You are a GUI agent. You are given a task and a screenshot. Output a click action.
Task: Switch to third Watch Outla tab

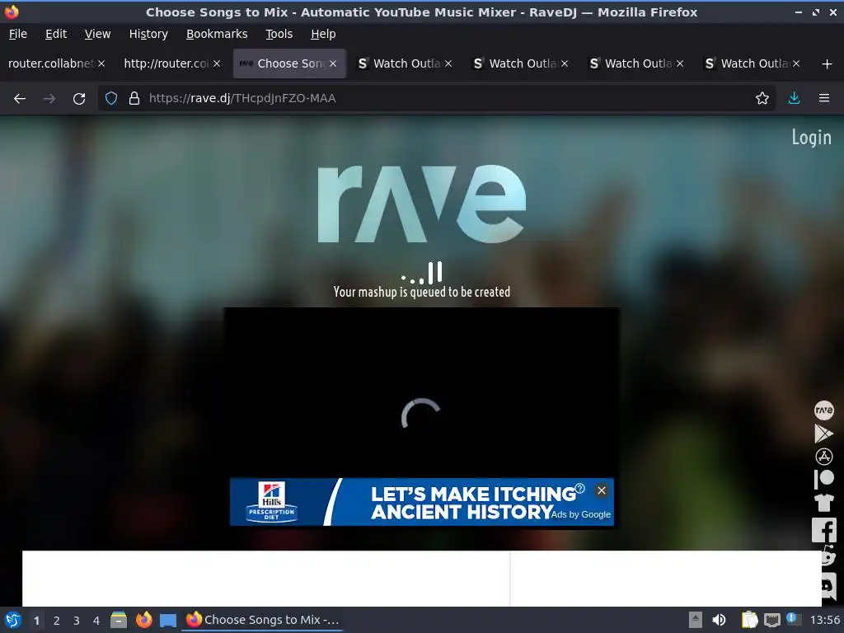tap(637, 63)
